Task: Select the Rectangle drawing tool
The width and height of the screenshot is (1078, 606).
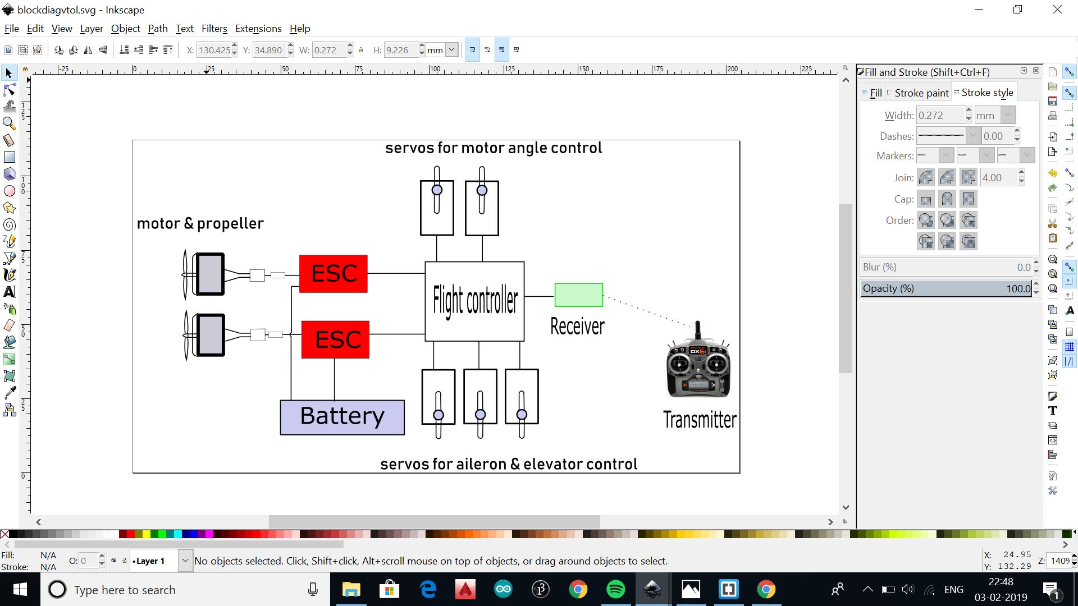Action: pos(9,157)
